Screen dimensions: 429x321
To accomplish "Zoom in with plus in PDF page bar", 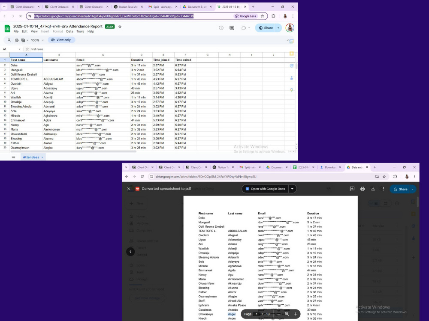I will click(x=296, y=314).
